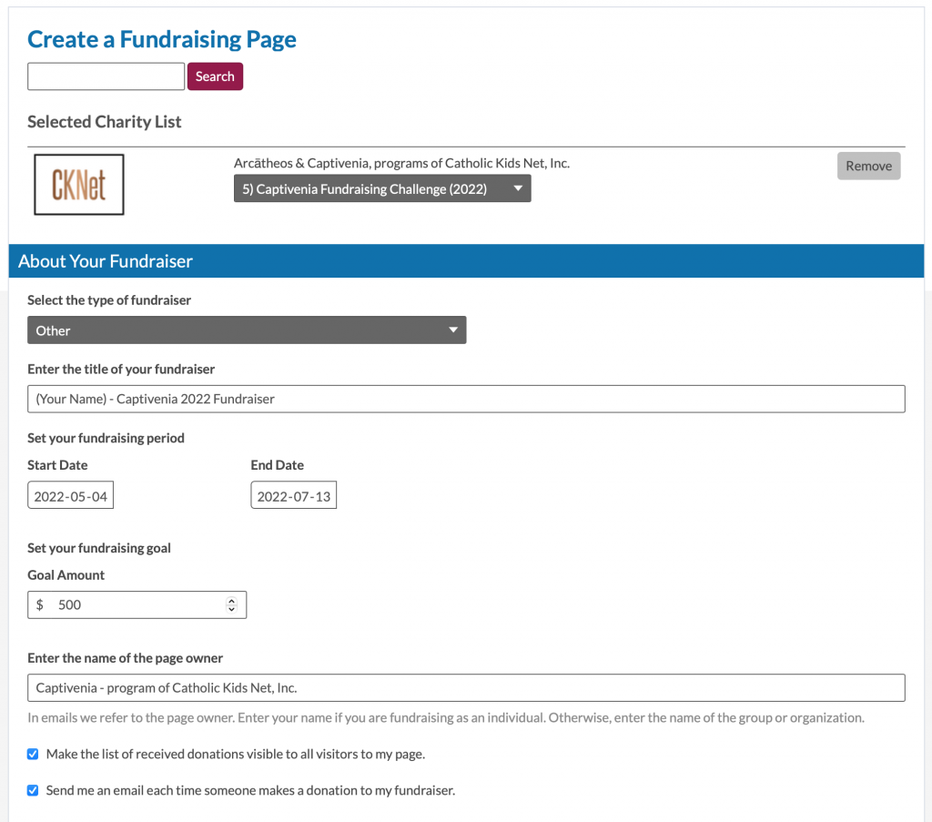This screenshot has width=932, height=822.
Task: Open the Start Date field
Action: click(70, 495)
